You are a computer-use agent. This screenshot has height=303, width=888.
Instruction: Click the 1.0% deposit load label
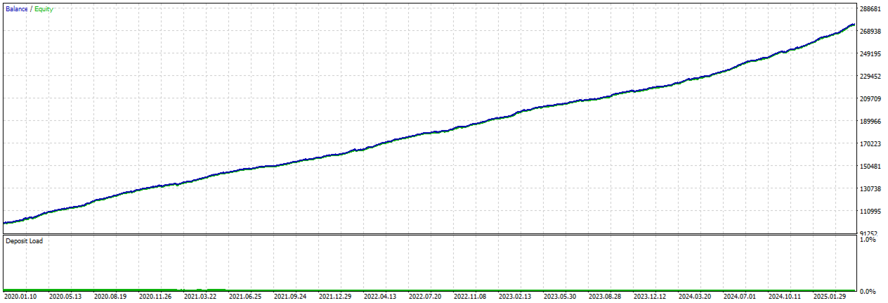tap(868, 240)
